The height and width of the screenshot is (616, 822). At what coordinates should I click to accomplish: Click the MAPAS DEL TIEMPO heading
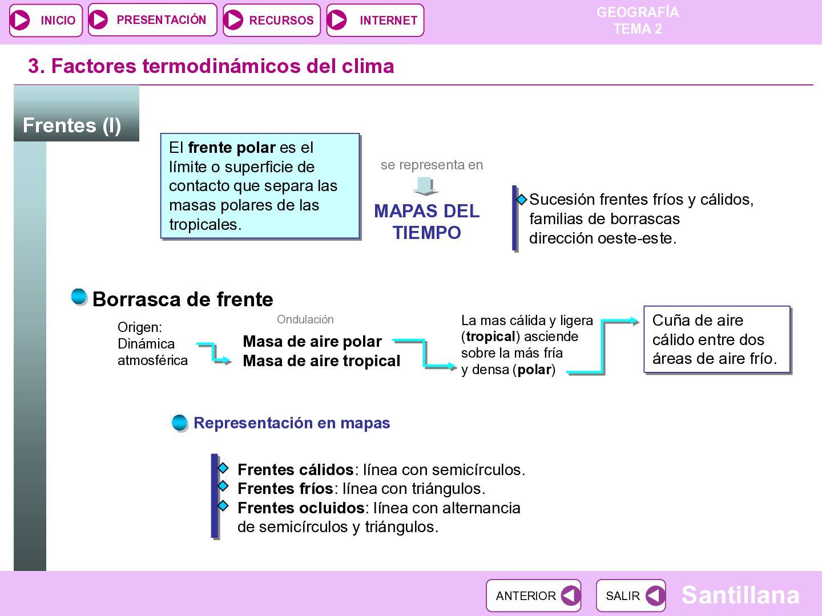pyautogui.click(x=427, y=222)
